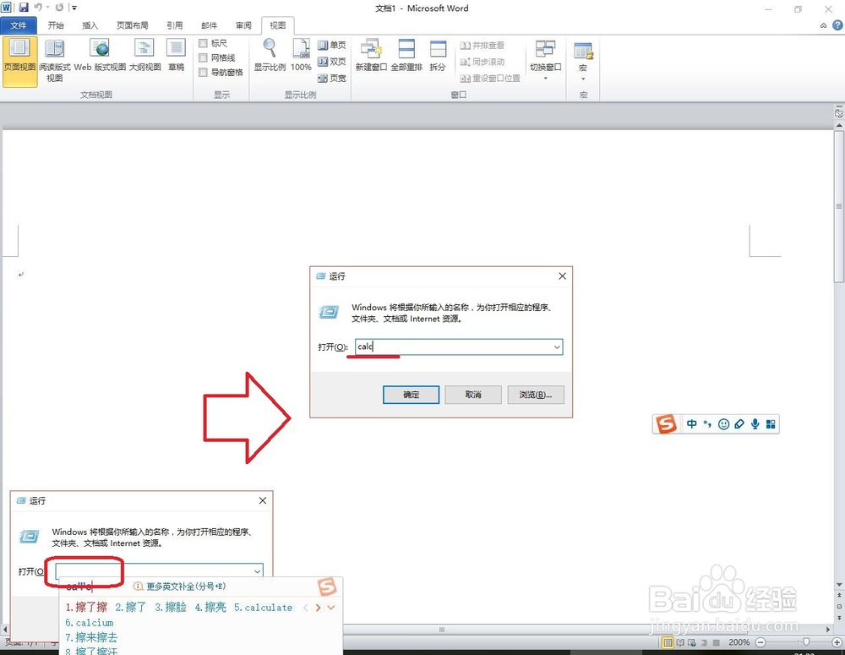Click the 200% zoom level in status bar

coord(739,642)
